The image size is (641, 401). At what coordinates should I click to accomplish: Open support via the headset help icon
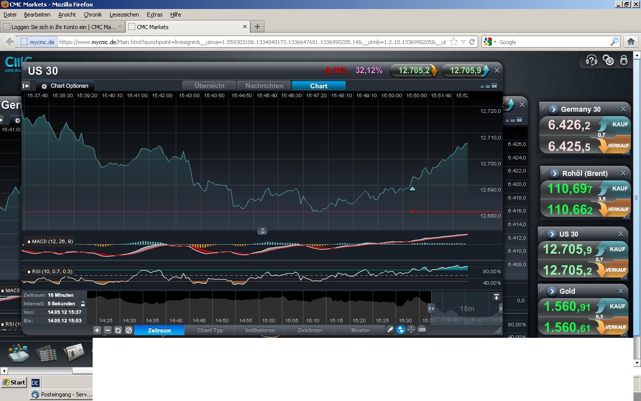(591, 61)
